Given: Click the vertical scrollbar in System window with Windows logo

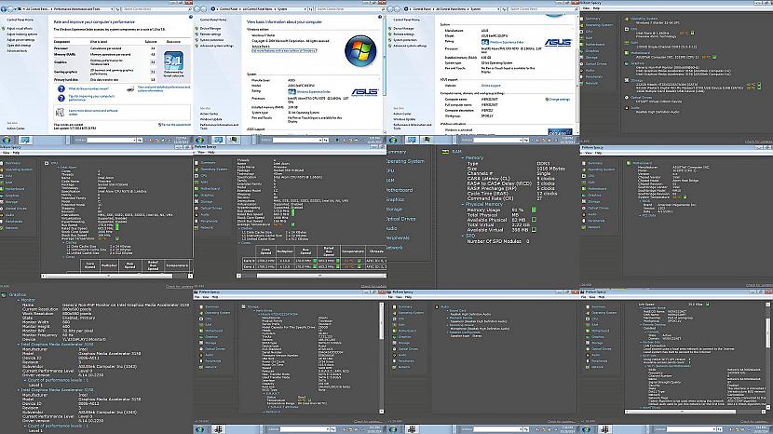Looking at the screenshot, I should coord(384,74).
